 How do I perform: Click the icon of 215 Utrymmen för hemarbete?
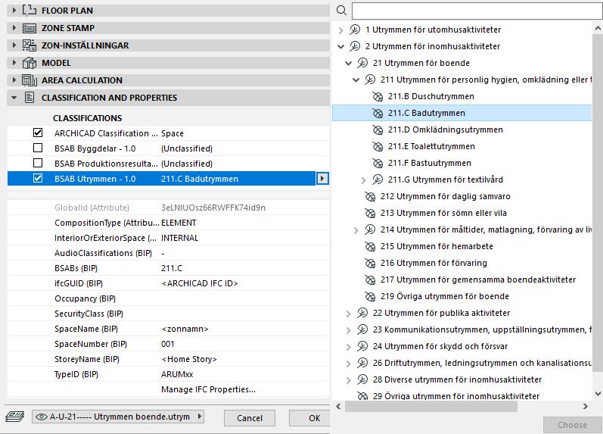coord(370,246)
